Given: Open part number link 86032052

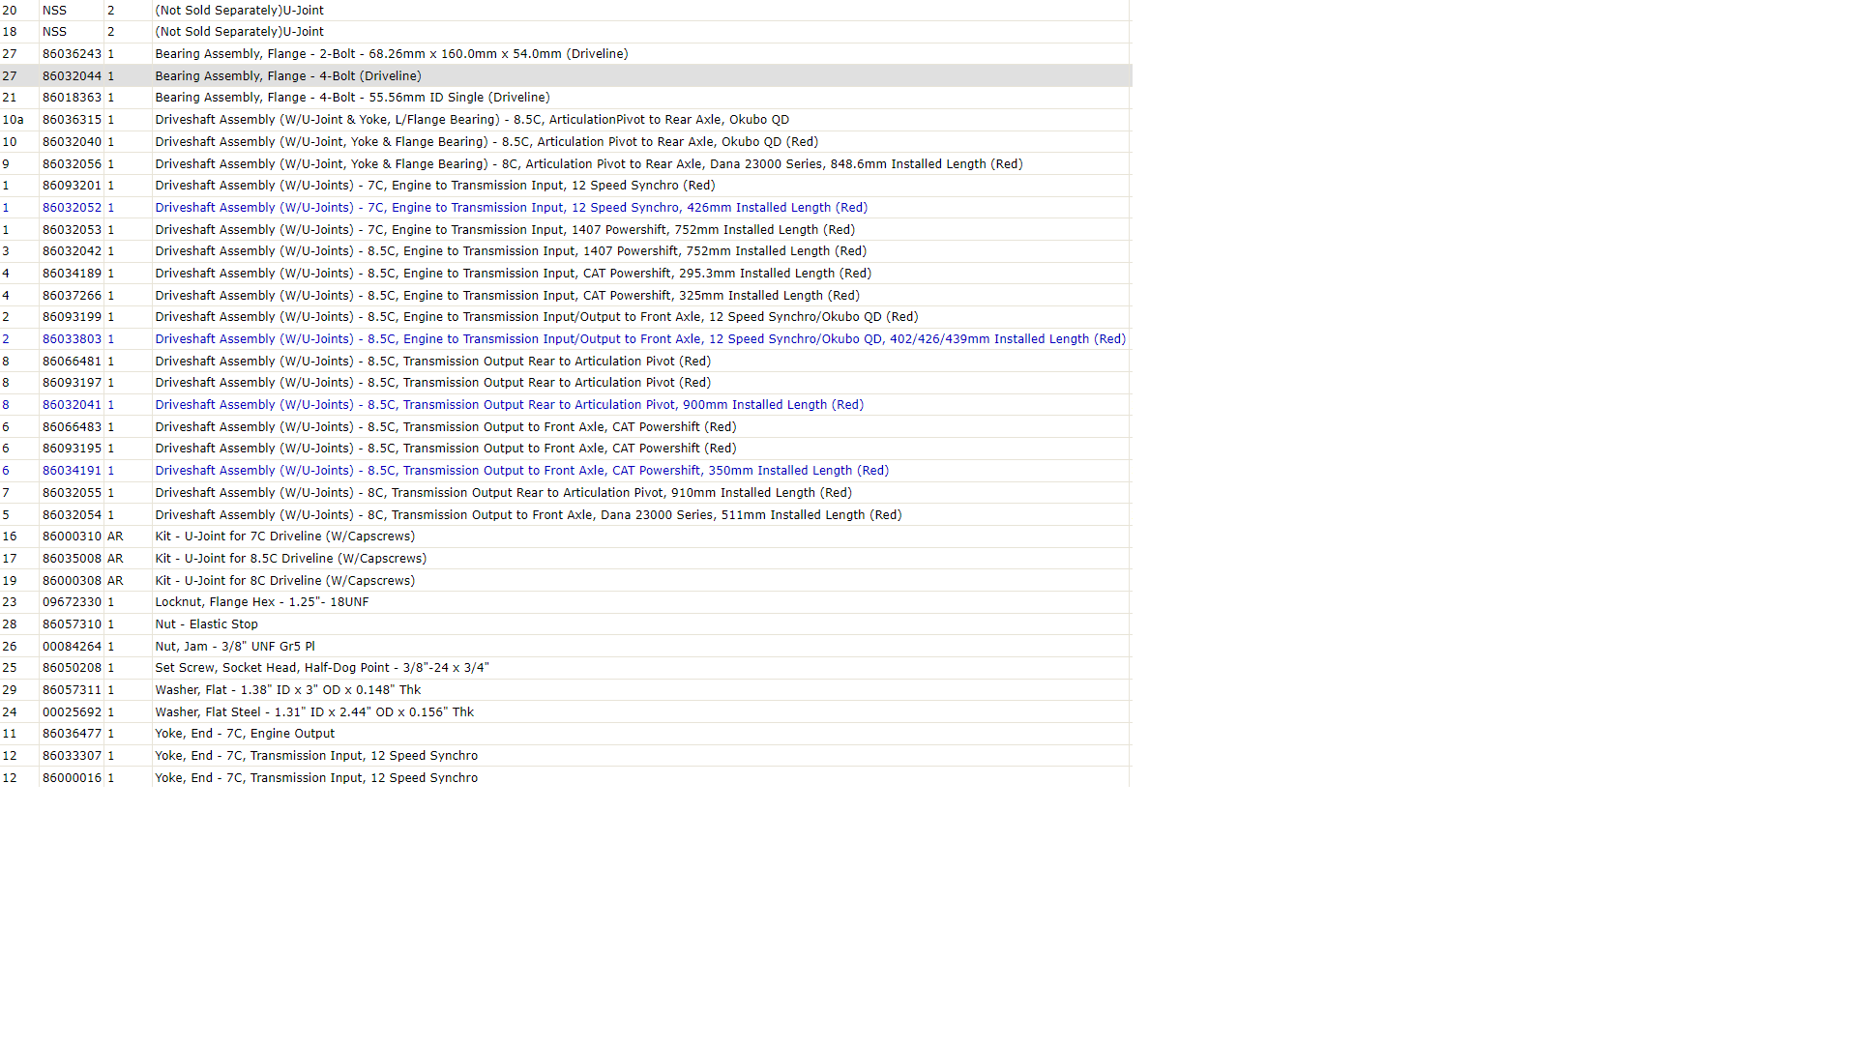Looking at the screenshot, I should (72, 208).
